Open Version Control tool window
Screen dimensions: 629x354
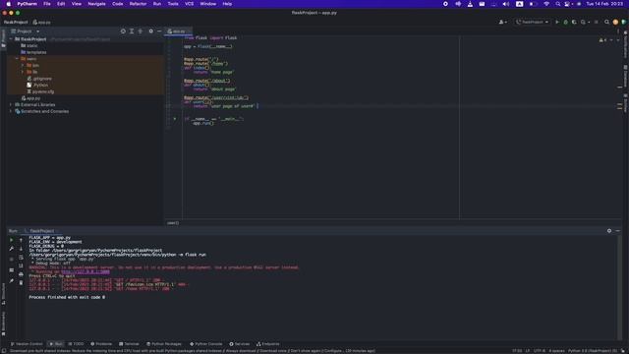27,344
